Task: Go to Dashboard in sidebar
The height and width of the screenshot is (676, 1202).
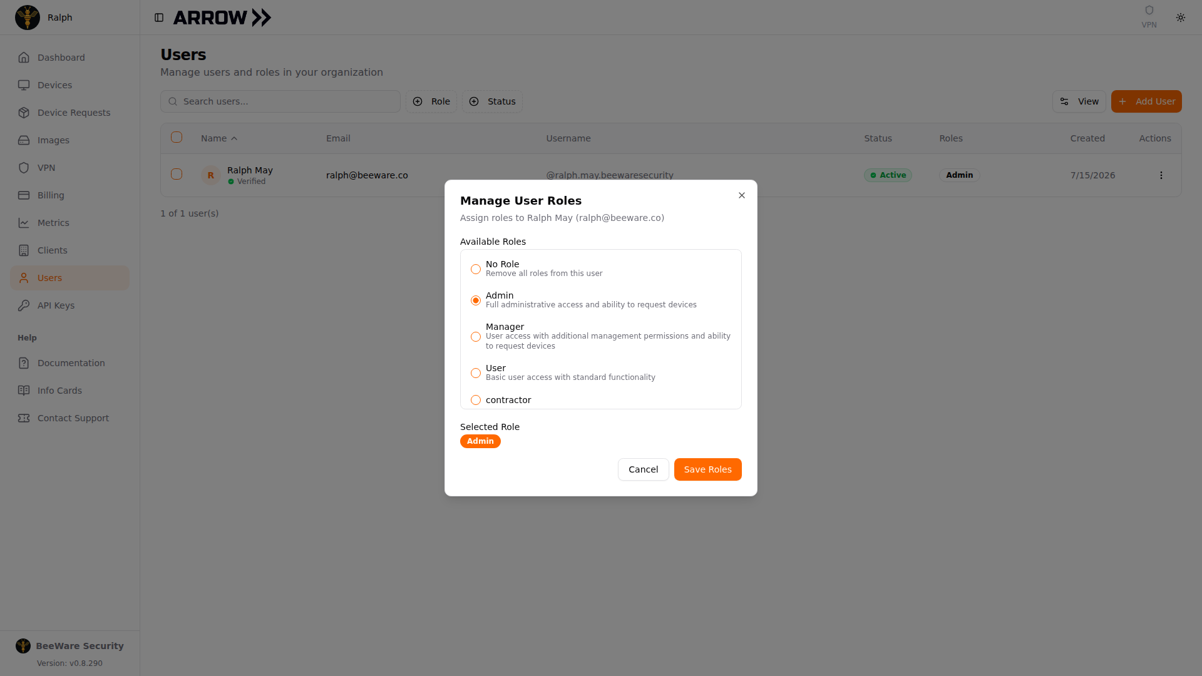Action: click(69, 58)
